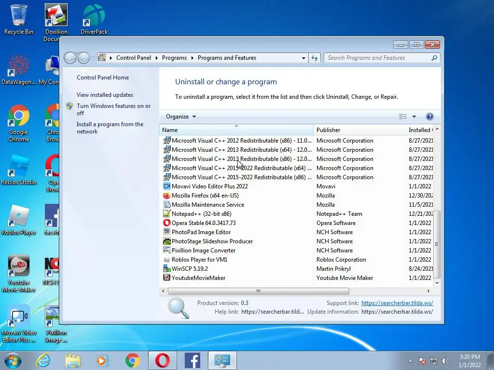The image size is (494, 370).
Task: Click the search magnifier icon in the search box
Action: click(x=434, y=58)
